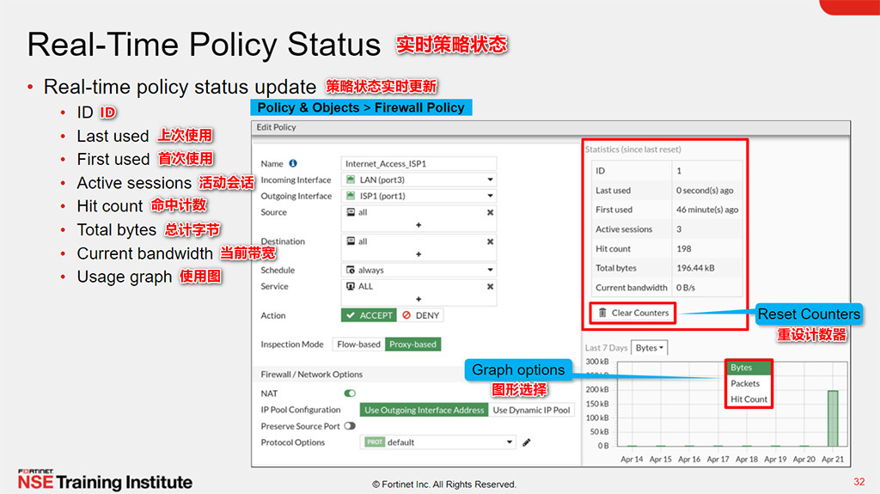Click 'Policy & Objects > Firewall Policy' breadcrumb
Image resolution: width=880 pixels, height=494 pixels.
click(361, 107)
